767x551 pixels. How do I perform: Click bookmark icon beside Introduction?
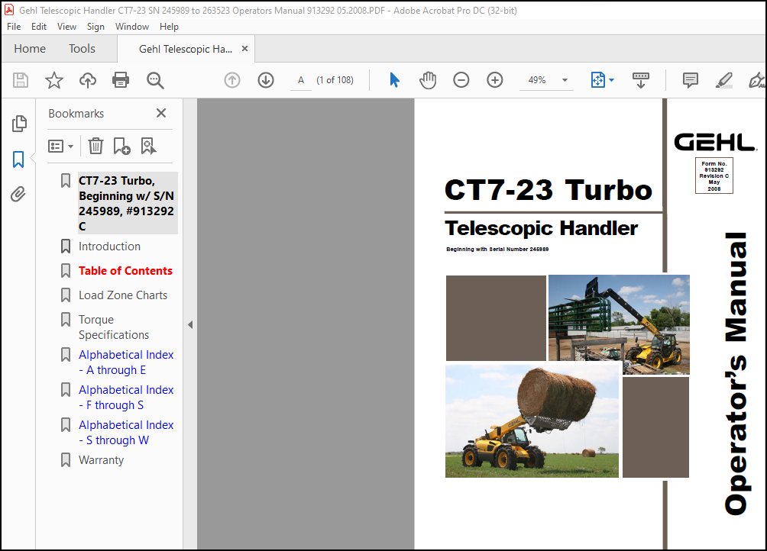click(66, 246)
